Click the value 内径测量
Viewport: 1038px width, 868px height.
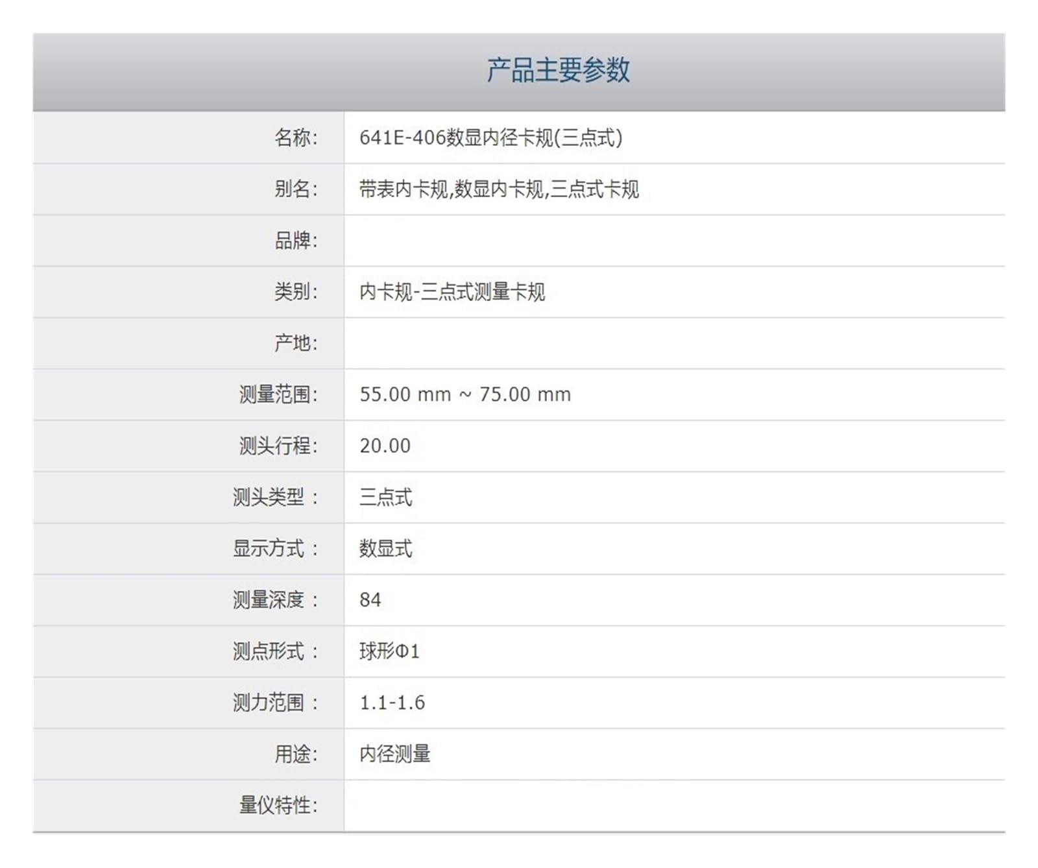click(x=395, y=754)
